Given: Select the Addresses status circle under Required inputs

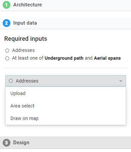Looking at the screenshot, I should [7, 51].
